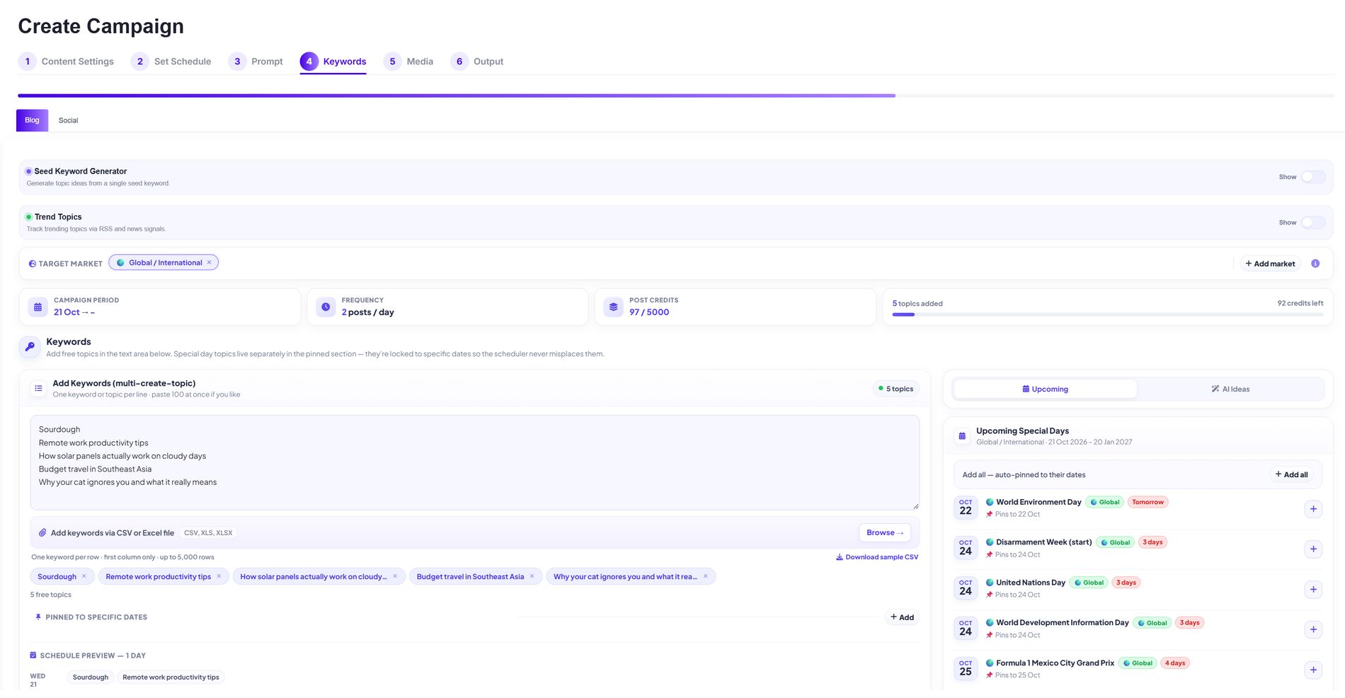
Task: Remove Global / International target market
Action: (209, 263)
